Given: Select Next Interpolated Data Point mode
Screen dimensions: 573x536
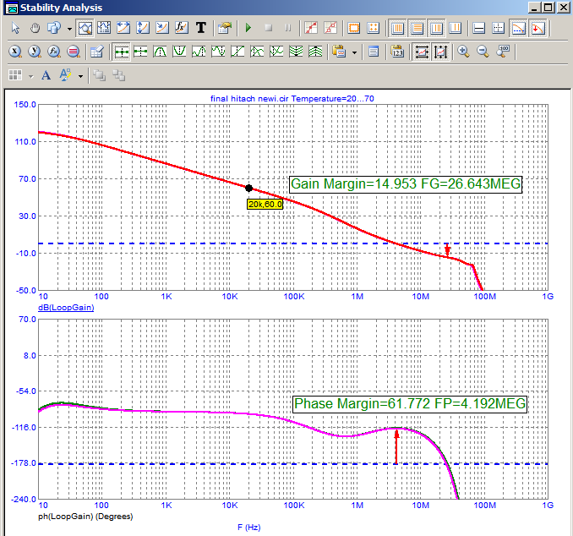Looking at the screenshot, I should (x=140, y=52).
